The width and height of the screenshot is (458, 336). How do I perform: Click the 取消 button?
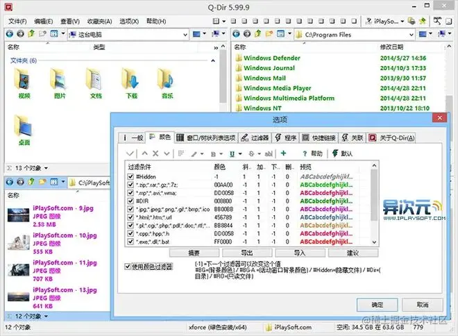click(x=423, y=305)
